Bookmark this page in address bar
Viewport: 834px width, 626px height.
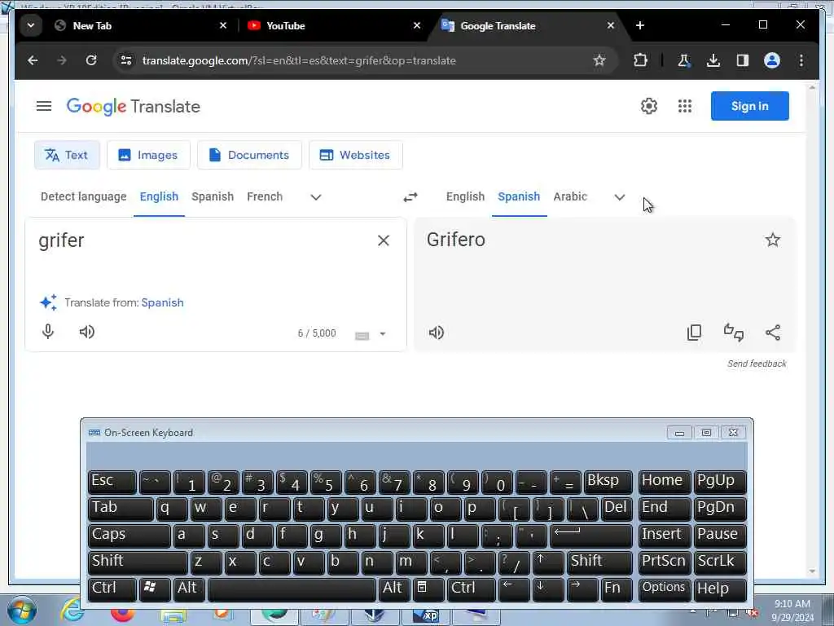tap(599, 60)
